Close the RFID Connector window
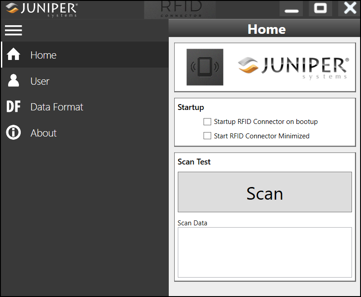The height and width of the screenshot is (297, 361). (350, 9)
